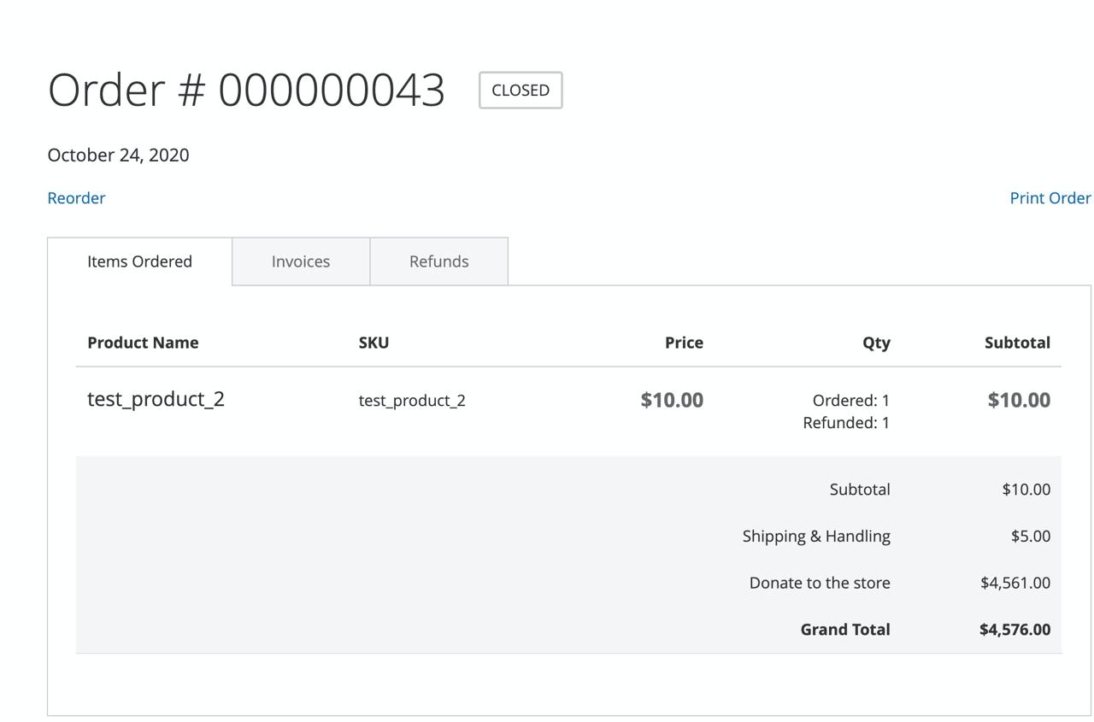Open the Print Order link

coord(1050,198)
